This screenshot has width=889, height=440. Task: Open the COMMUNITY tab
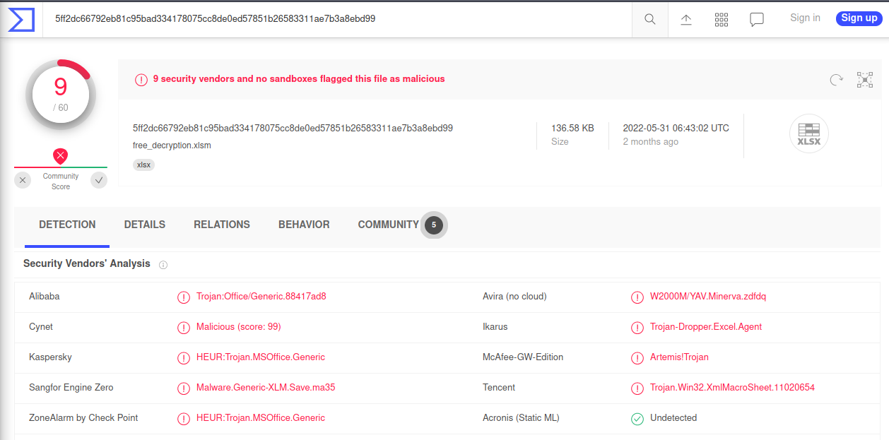(389, 225)
